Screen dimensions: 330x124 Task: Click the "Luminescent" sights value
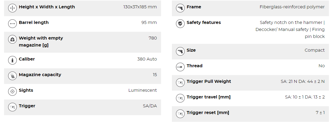pyautogui.click(x=142, y=90)
